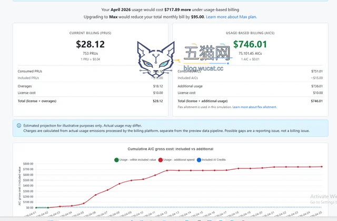Image resolution: width=337 pixels, height=221 pixels.
Task: Open the 'Learn more about Max plan' link
Action: coord(231,17)
